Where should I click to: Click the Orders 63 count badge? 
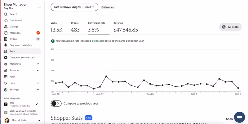[38, 39]
